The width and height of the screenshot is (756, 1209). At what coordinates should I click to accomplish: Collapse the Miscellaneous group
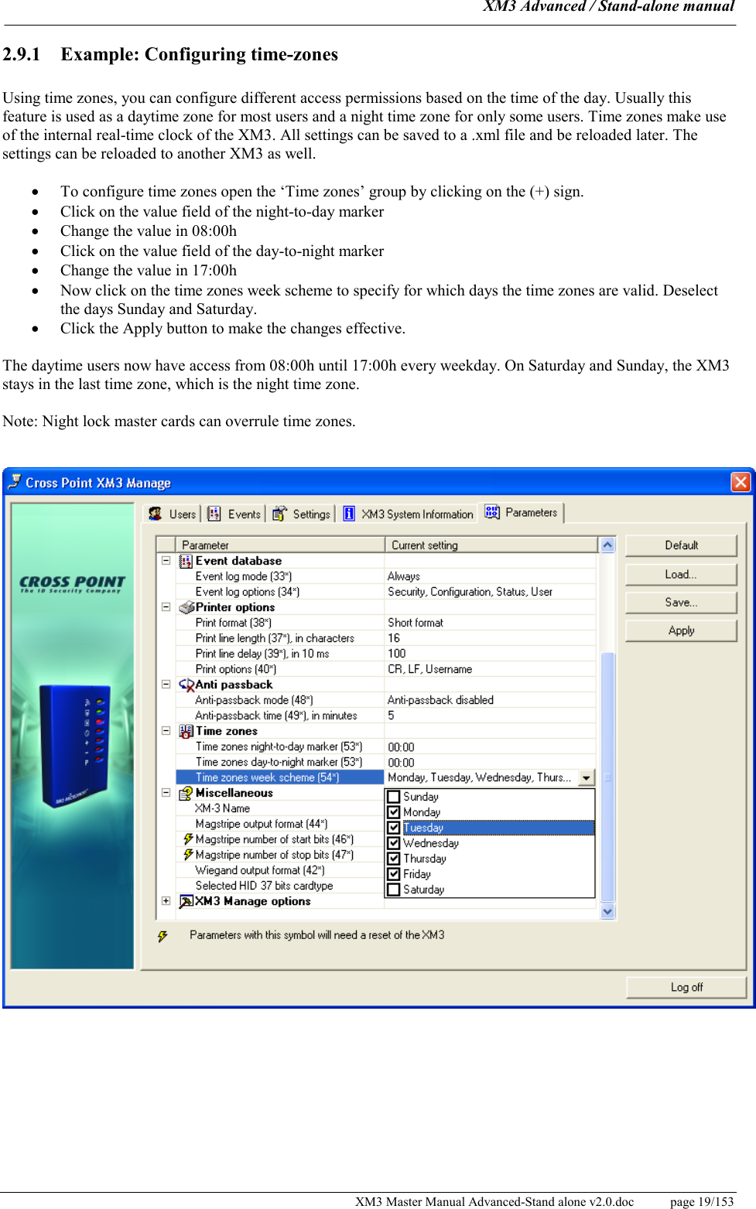click(166, 792)
